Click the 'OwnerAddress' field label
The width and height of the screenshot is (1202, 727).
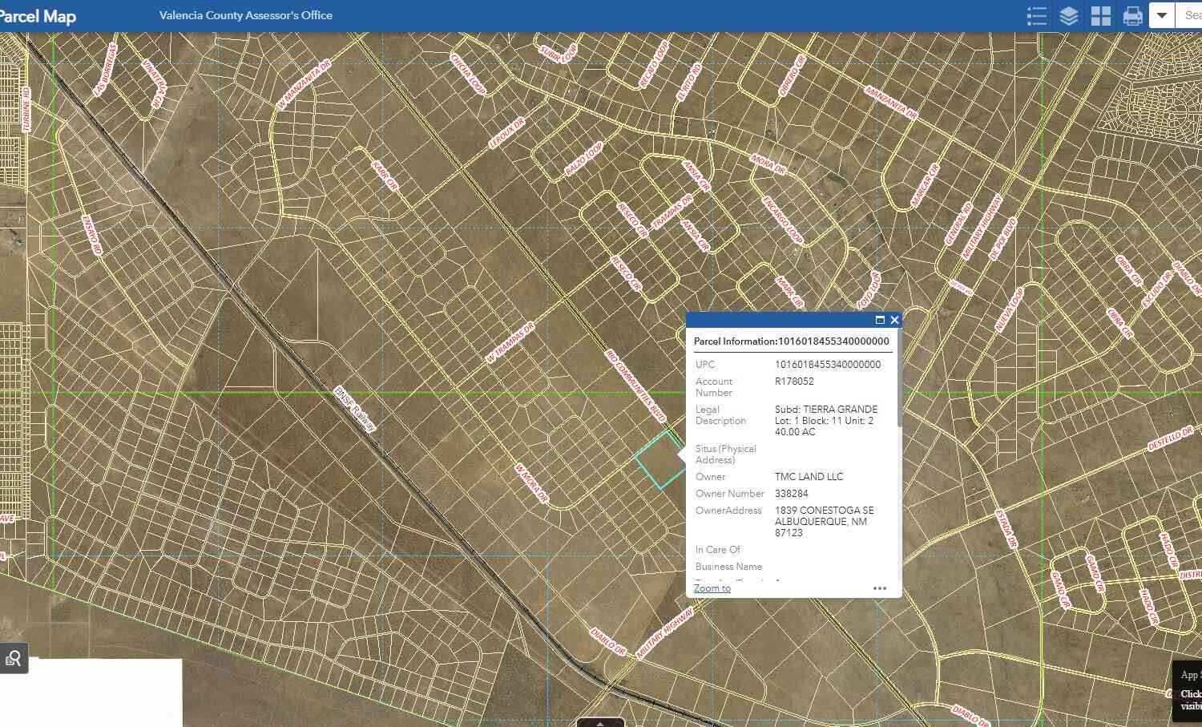[729, 511]
